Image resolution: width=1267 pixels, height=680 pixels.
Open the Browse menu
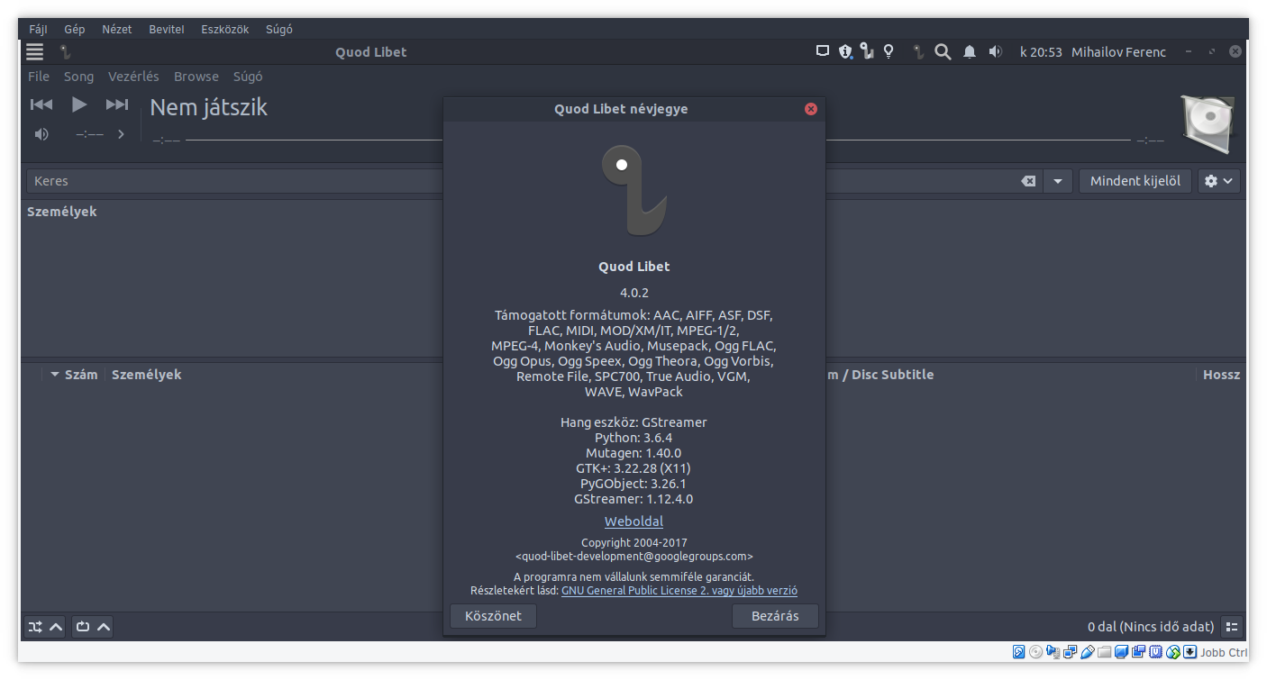tap(196, 77)
